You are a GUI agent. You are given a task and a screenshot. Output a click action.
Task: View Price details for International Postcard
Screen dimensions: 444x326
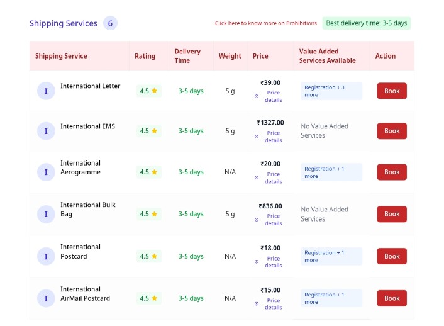273,262
